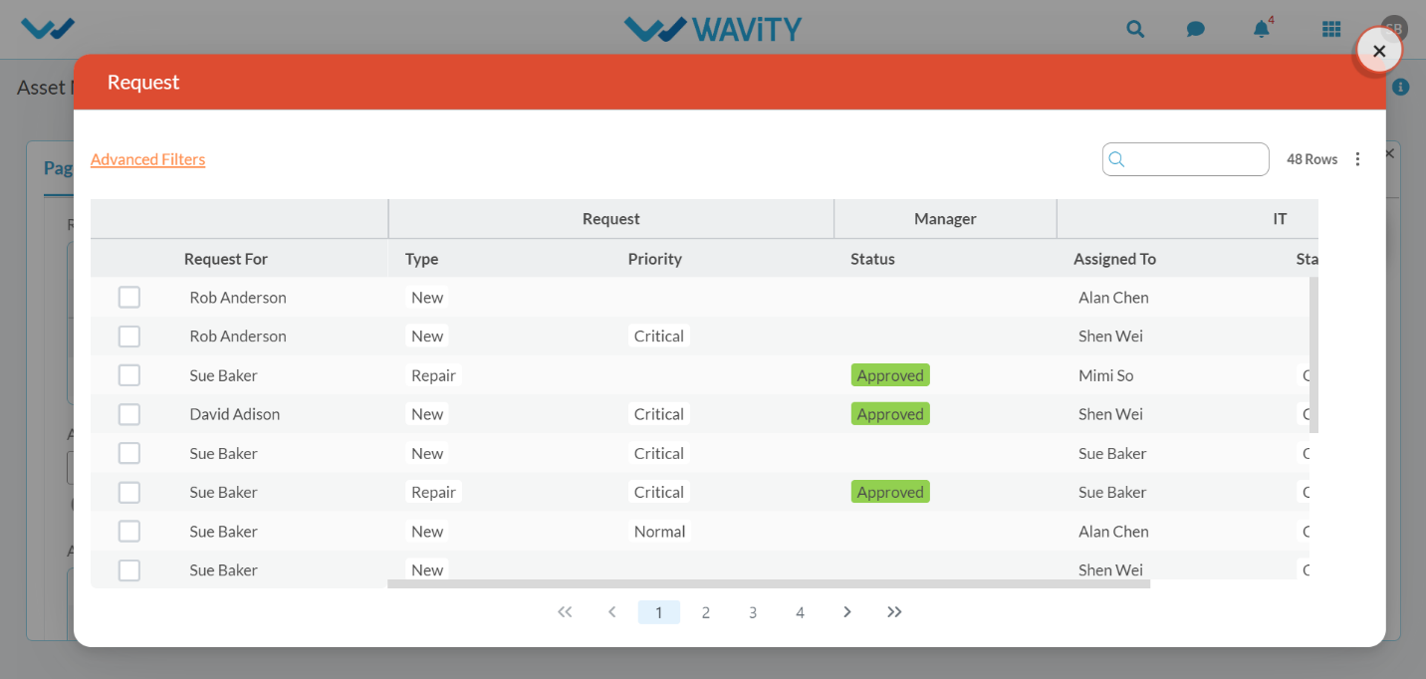The image size is (1426, 679).
Task: Click the Alan Chen cell in first row
Action: [1113, 298]
